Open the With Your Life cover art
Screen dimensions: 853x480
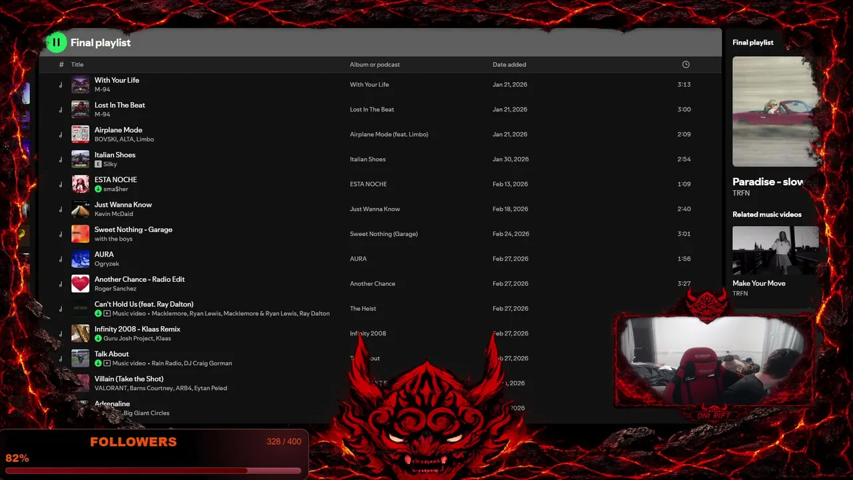coord(80,85)
